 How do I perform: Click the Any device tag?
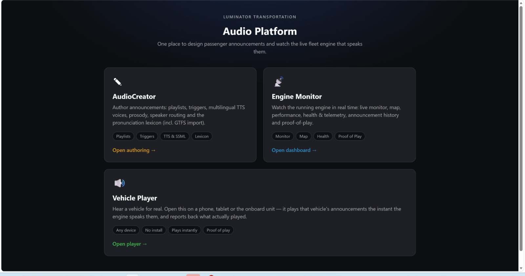(x=126, y=230)
